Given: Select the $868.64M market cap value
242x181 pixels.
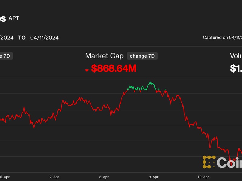Looking at the screenshot, I should coord(113,68).
